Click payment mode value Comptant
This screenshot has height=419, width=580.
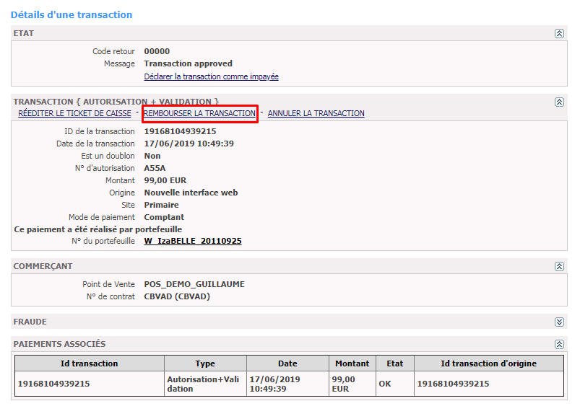164,217
